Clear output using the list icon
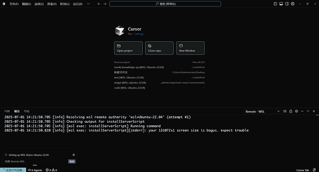This screenshot has width=319, height=172. pos(285,111)
